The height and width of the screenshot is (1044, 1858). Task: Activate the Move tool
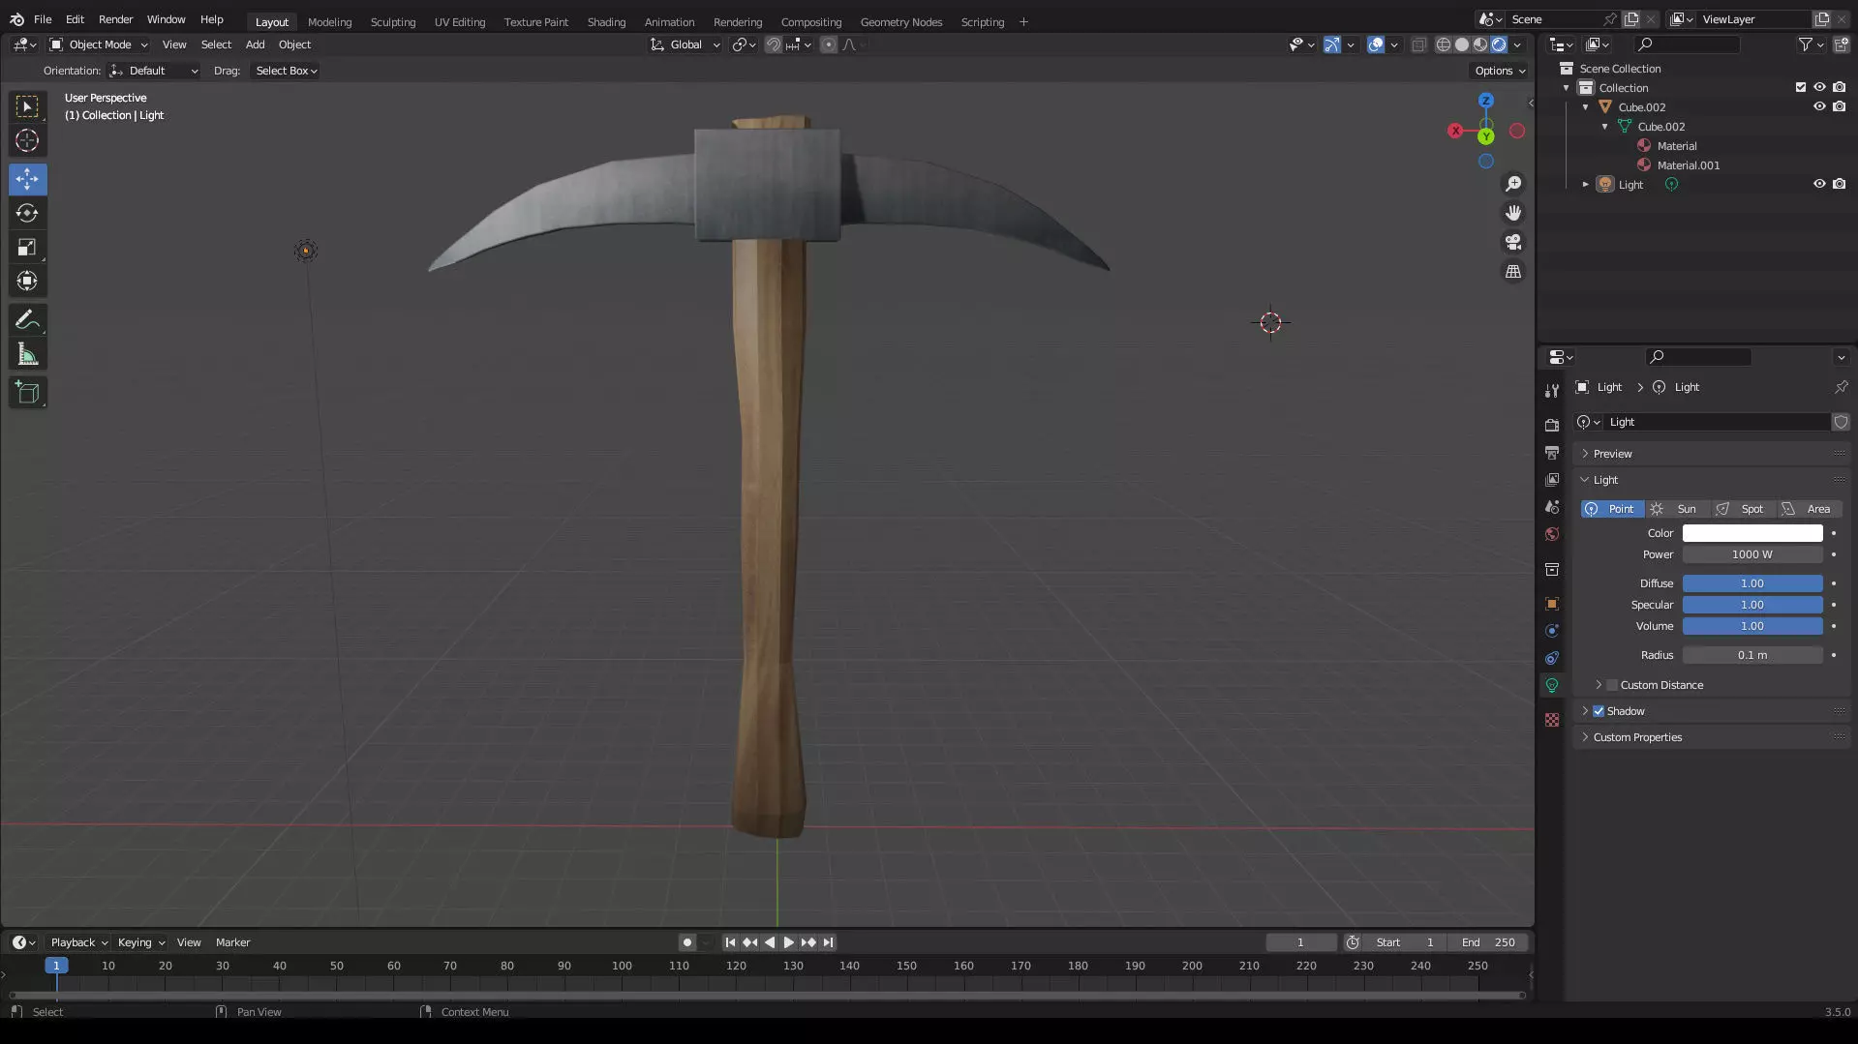[27, 179]
